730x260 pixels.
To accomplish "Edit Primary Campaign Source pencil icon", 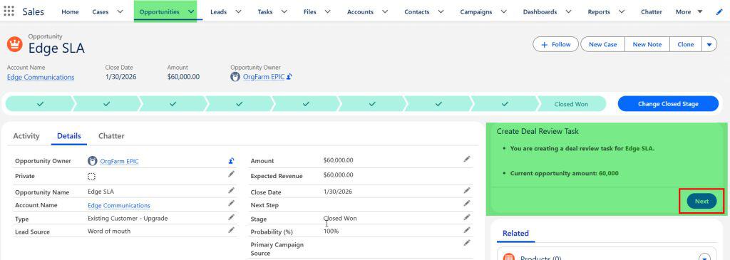I will pos(467,243).
